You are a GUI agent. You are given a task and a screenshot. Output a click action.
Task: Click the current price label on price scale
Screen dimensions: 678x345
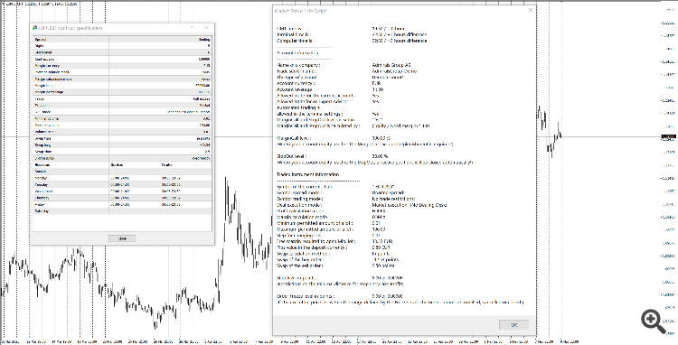(668, 137)
